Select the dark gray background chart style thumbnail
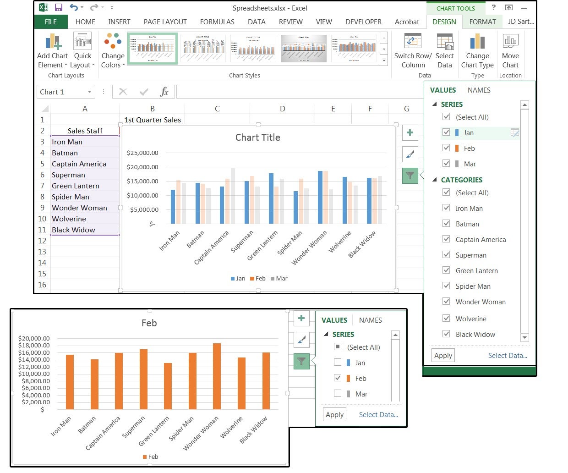Viewport: 568px width, 473px height. coord(303,48)
